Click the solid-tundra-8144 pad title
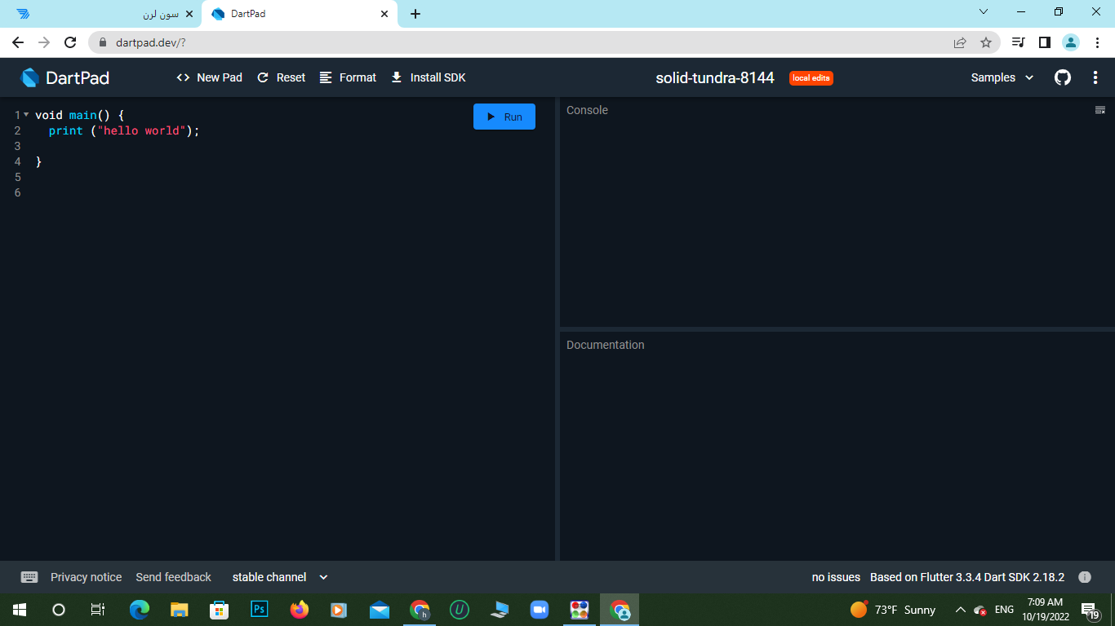The image size is (1115, 626). (715, 77)
